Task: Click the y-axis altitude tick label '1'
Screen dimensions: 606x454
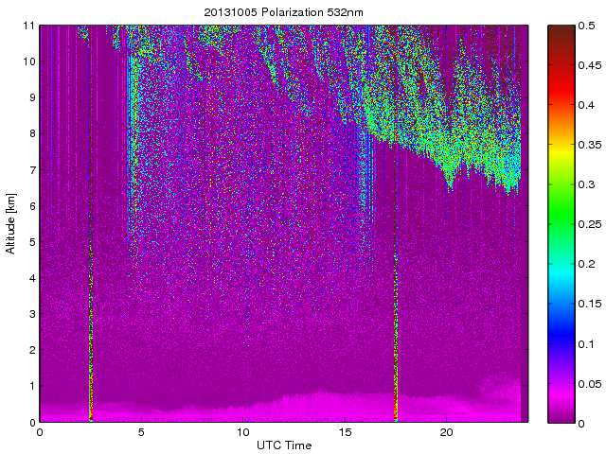Action: pyautogui.click(x=31, y=386)
